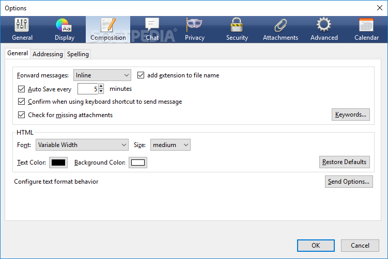Open the Size medium dropdown
Image resolution: width=388 pixels, height=259 pixels.
[x=170, y=145]
